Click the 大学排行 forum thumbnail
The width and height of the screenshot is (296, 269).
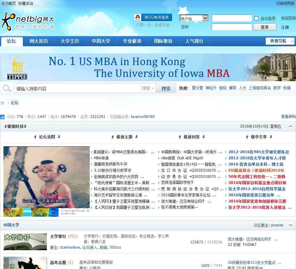(25, 242)
